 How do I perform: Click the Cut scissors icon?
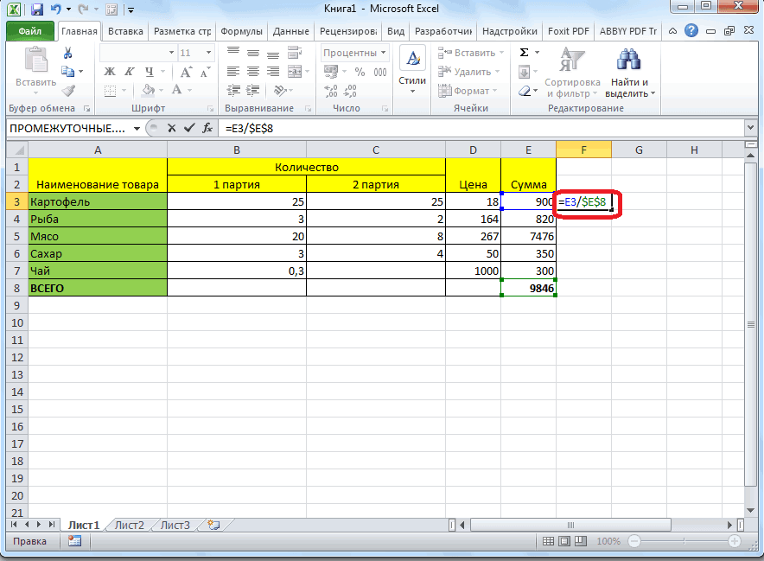pyautogui.click(x=67, y=54)
